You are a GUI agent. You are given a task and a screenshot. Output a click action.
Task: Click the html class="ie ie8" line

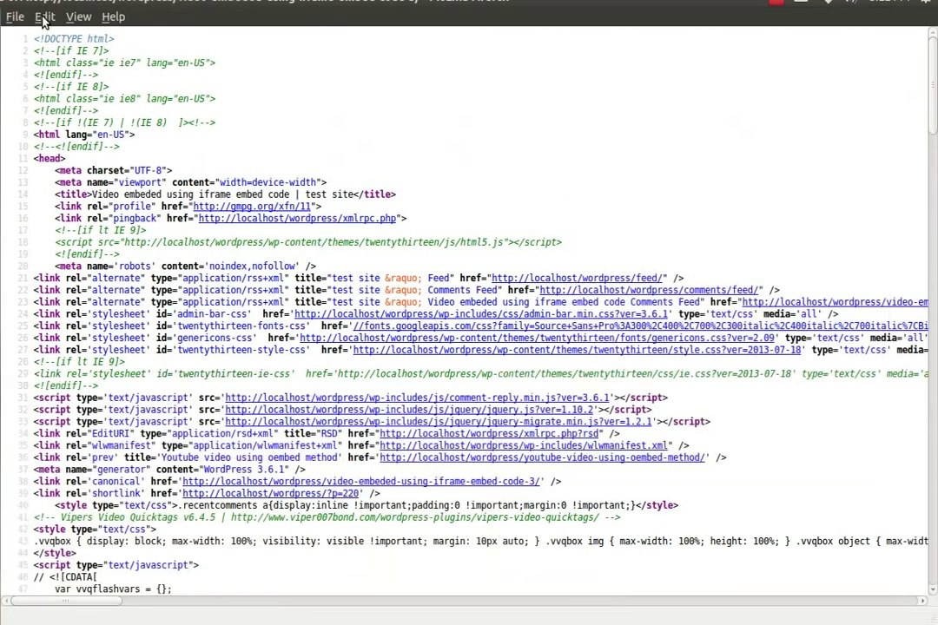[x=124, y=99]
